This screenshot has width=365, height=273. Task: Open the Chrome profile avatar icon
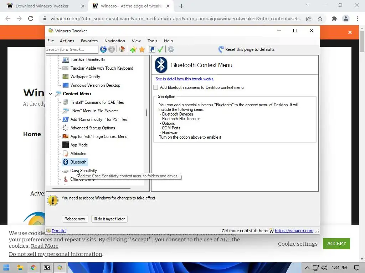point(346,18)
